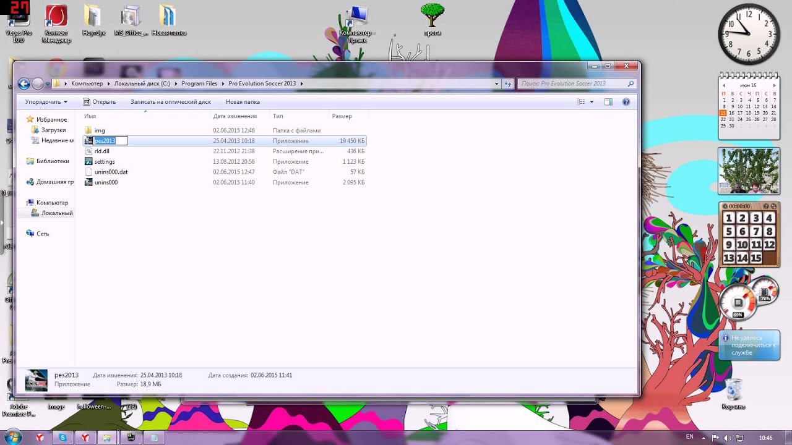Open the Explorer help question mark icon
The height and width of the screenshot is (445, 792).
click(x=626, y=102)
